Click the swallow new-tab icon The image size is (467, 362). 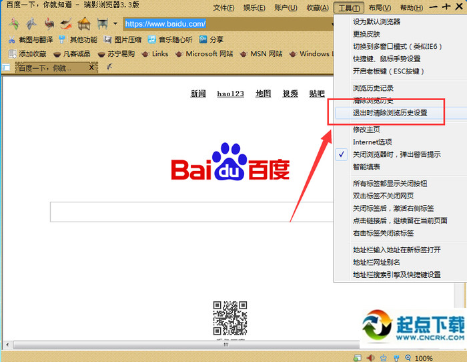click(109, 67)
